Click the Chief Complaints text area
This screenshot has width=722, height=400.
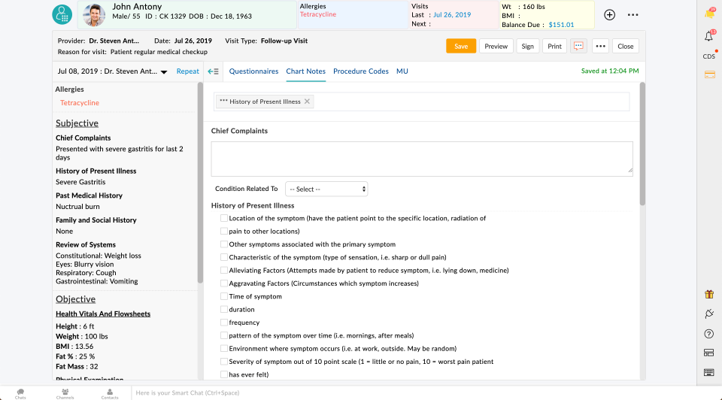(x=421, y=159)
